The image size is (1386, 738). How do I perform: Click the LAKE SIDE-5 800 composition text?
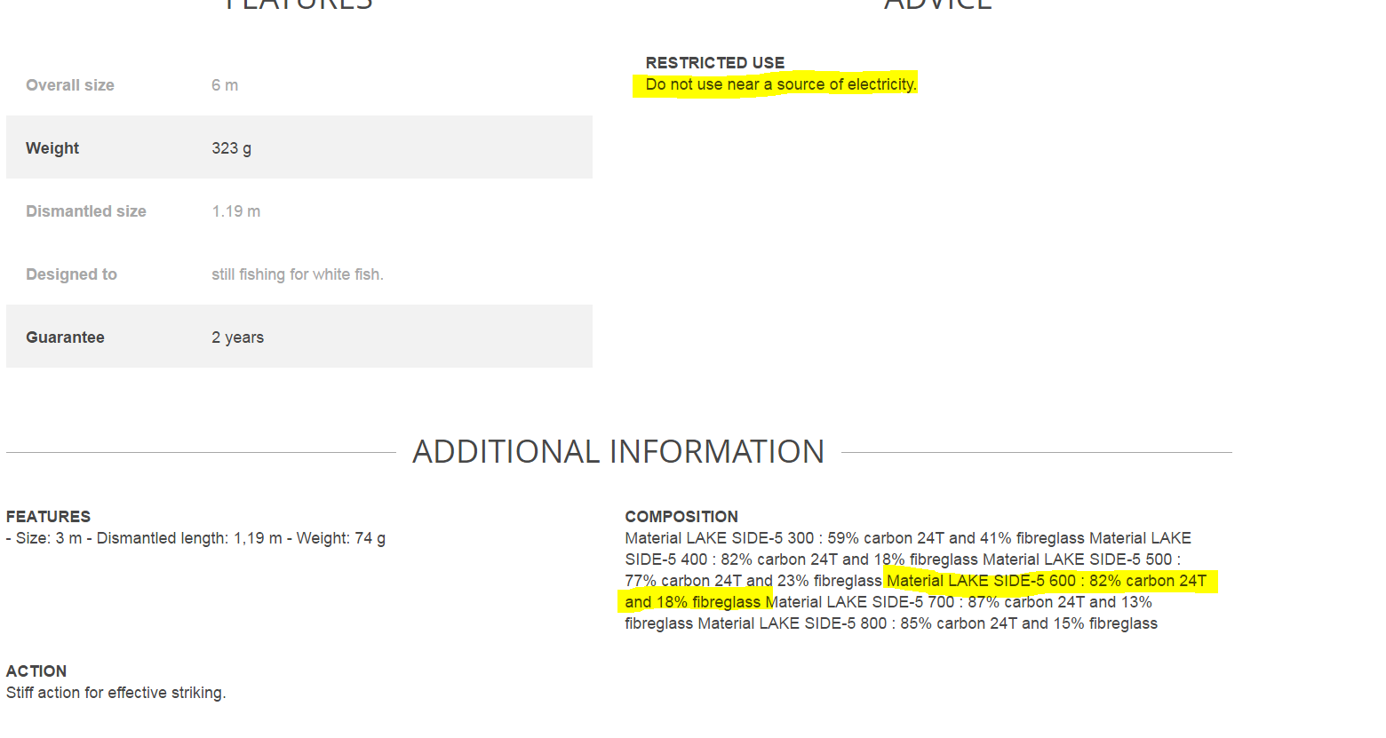click(928, 623)
